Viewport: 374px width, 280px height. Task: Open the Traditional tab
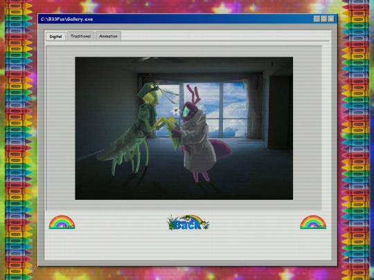coord(80,36)
